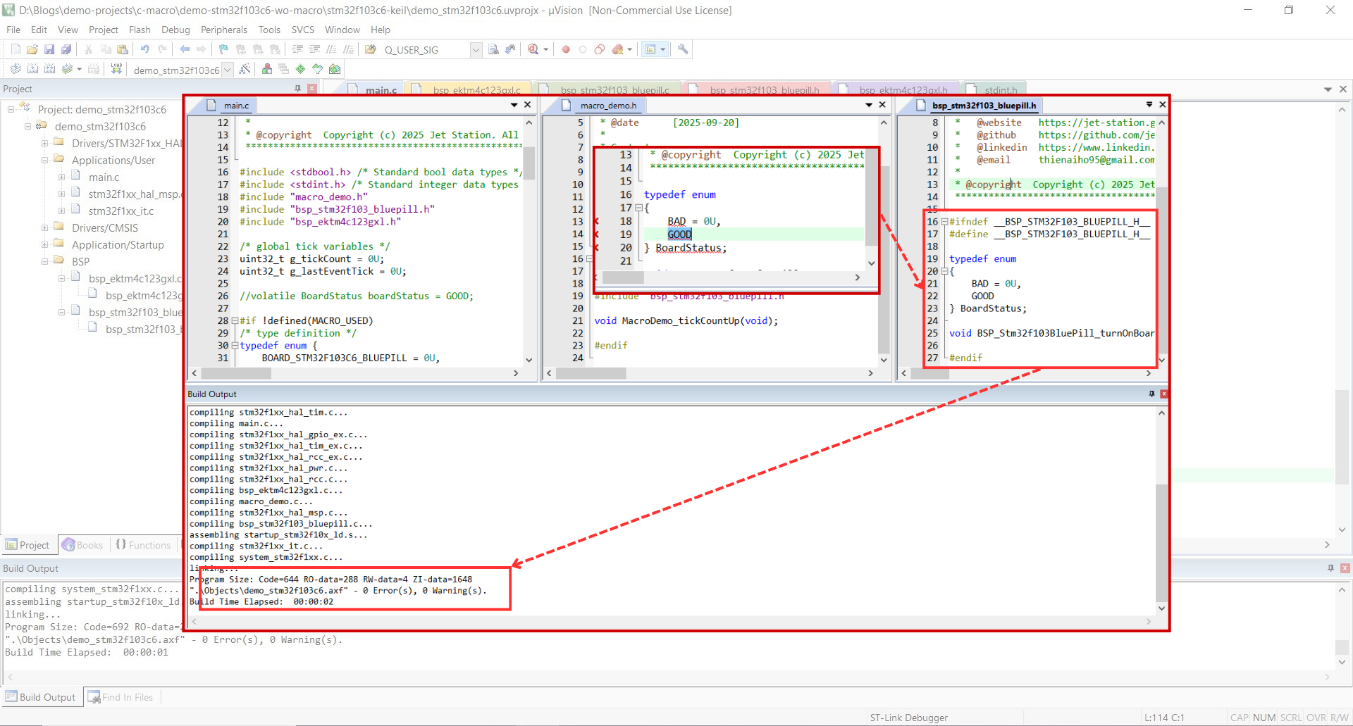Open the Configuration wrench icon
Screen dimensions: 1353x726
point(682,49)
